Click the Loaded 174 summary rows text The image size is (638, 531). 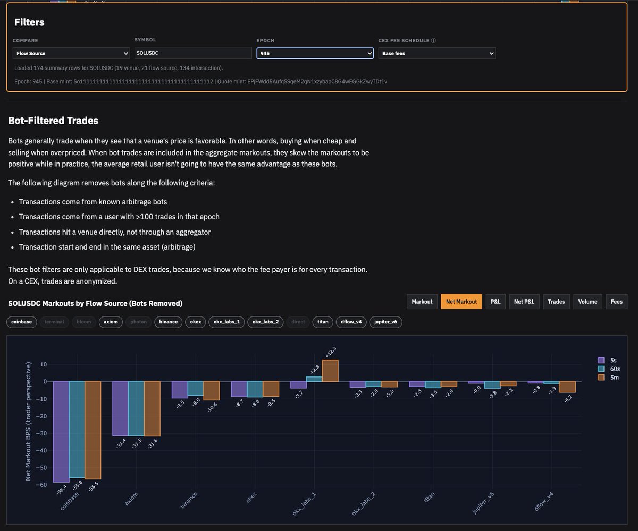119,68
